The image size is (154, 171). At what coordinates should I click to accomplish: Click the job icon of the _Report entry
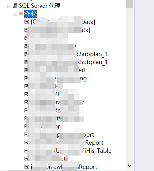[x=26, y=142]
